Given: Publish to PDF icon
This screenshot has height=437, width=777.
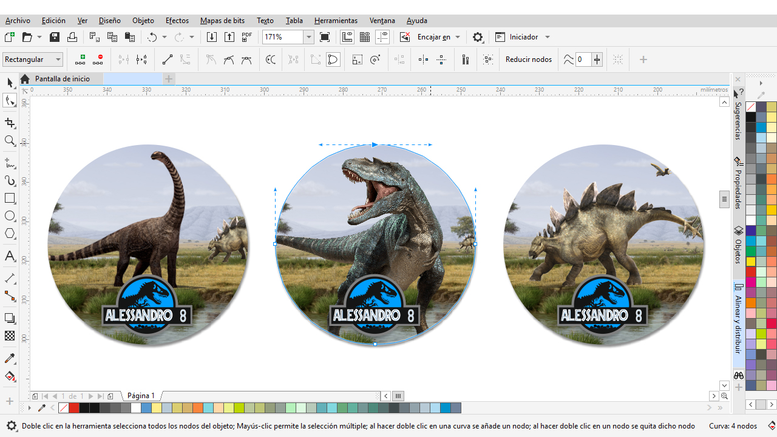Looking at the screenshot, I should 246,37.
